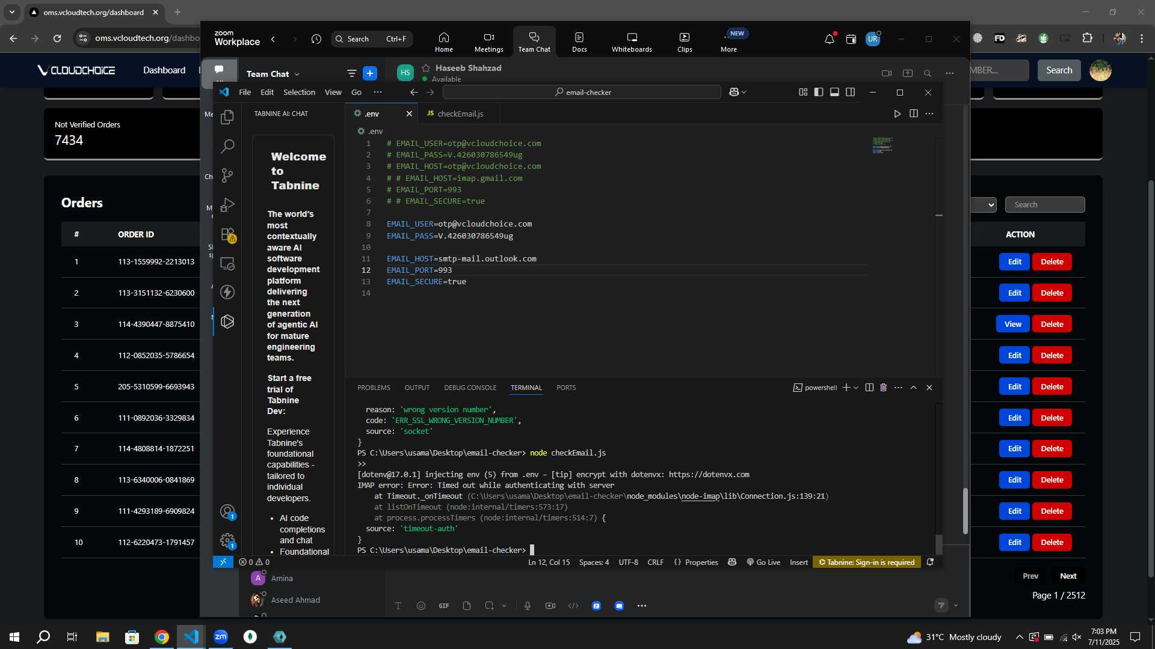Toggle the VS Code secondary side bar
1155x649 pixels.
[x=850, y=92]
